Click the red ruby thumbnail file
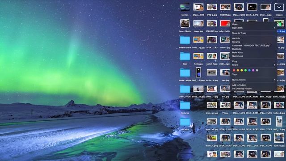286x161 pixels. coord(225,23)
